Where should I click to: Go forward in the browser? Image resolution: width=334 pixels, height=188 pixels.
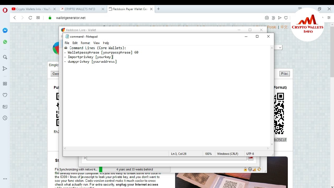tap(22, 18)
